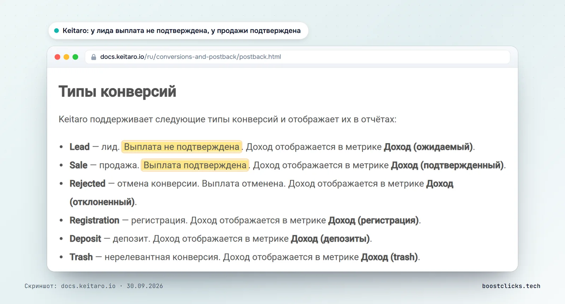Click the bold word "(отклоненный)"
The width and height of the screenshot is (565, 304).
102,202
